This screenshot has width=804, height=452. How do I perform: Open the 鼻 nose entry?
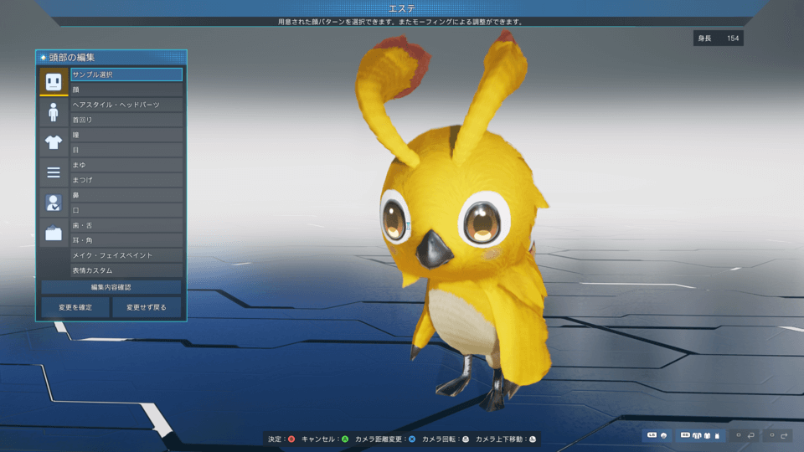(126, 195)
